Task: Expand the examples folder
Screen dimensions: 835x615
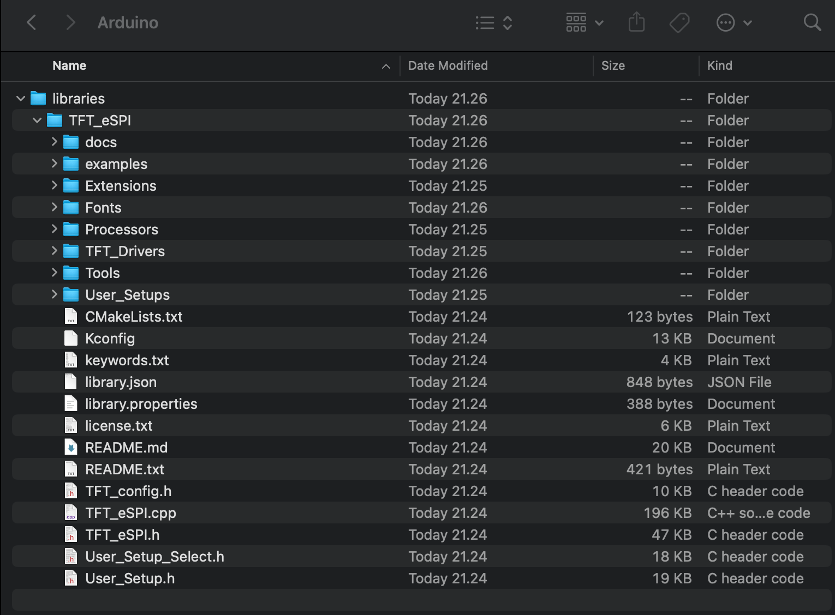Action: coord(54,164)
